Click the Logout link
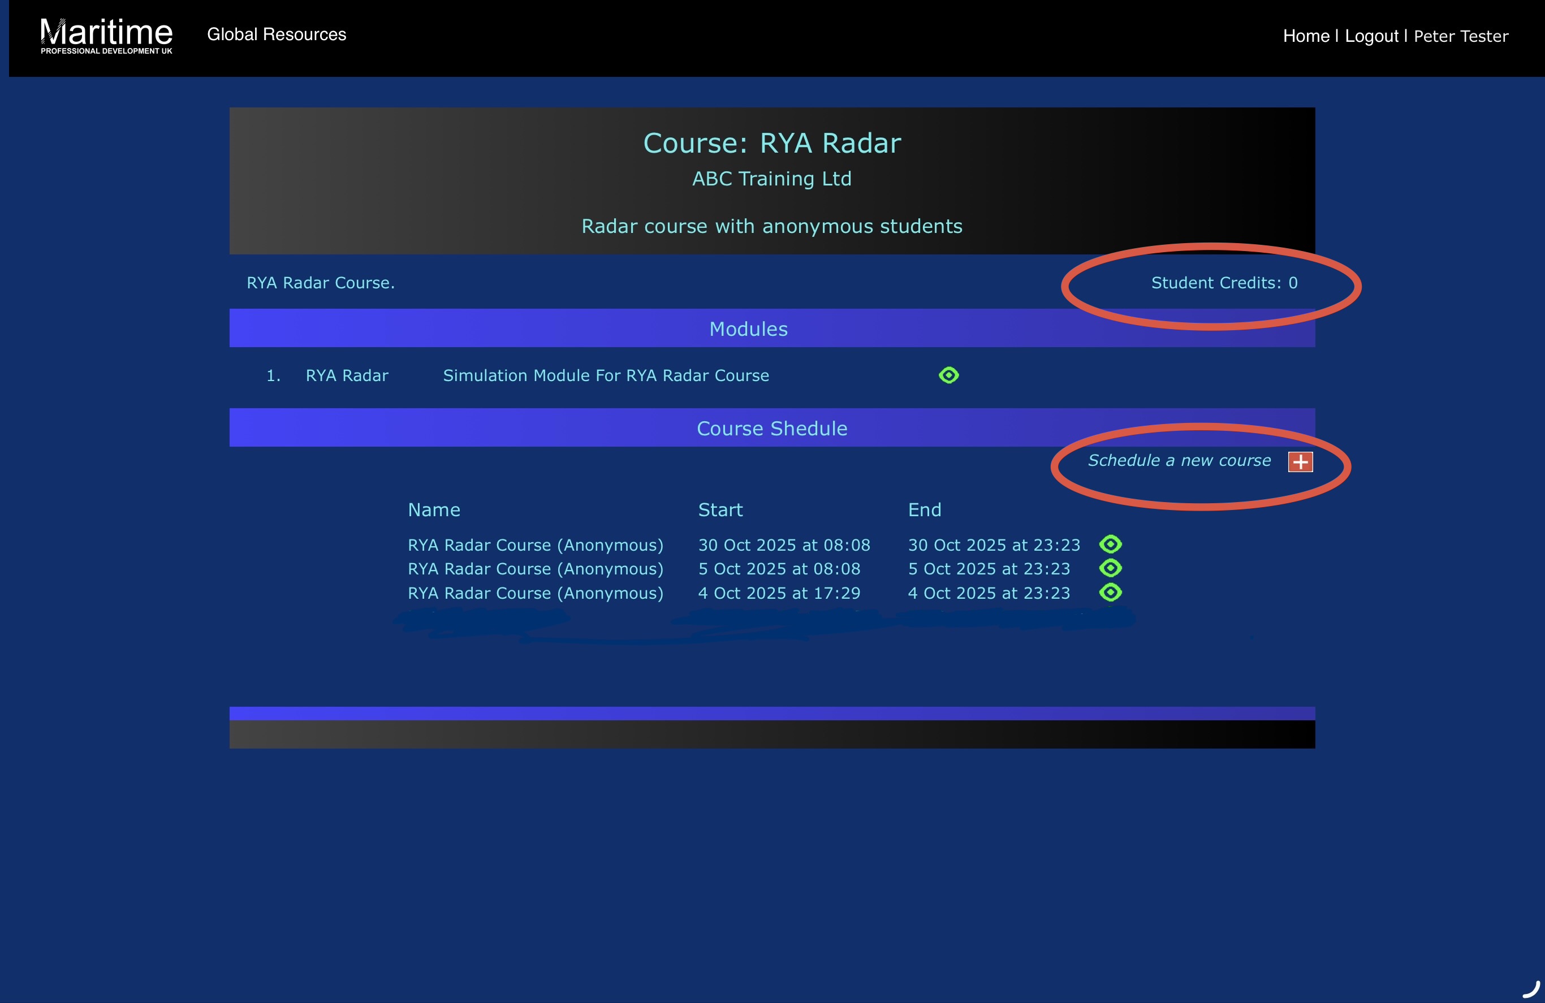This screenshot has width=1545, height=1003. click(1371, 36)
